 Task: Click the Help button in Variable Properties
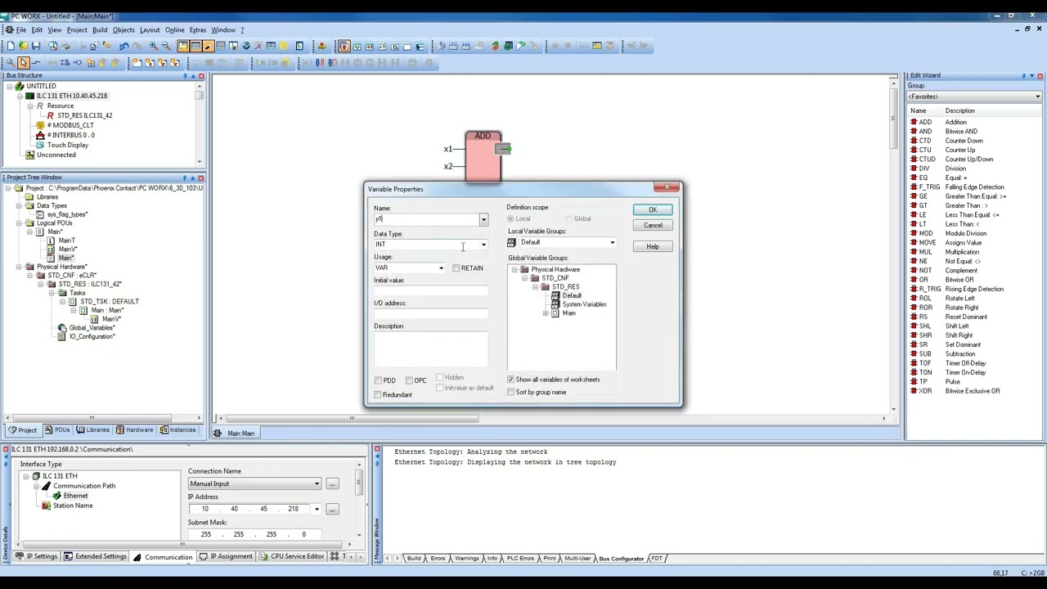coord(653,247)
